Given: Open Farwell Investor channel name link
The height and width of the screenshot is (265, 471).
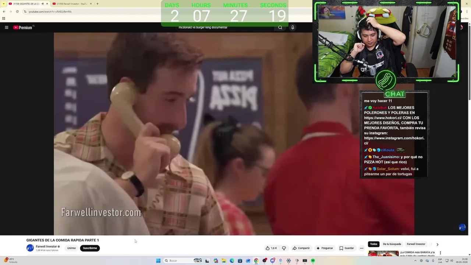Looking at the screenshot, I should pos(46,247).
